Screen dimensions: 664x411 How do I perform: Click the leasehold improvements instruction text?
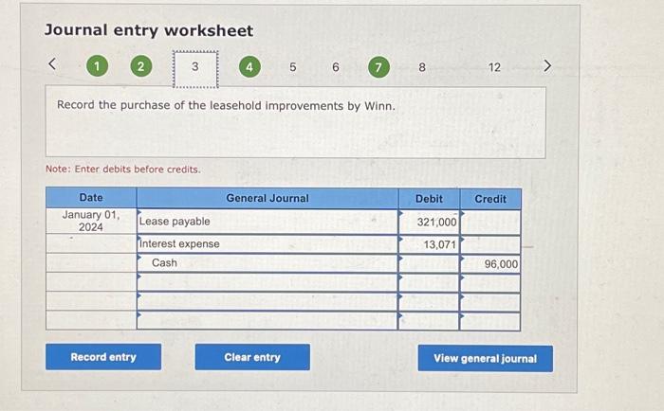click(x=226, y=105)
